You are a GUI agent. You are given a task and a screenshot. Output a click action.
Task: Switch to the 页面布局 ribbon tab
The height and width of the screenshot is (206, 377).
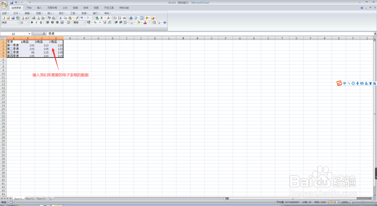[52, 8]
